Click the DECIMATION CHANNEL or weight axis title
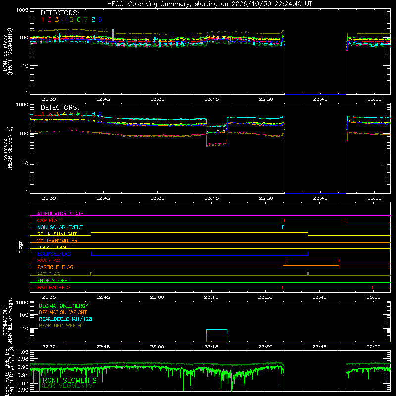396x396 pixels. (8, 321)
